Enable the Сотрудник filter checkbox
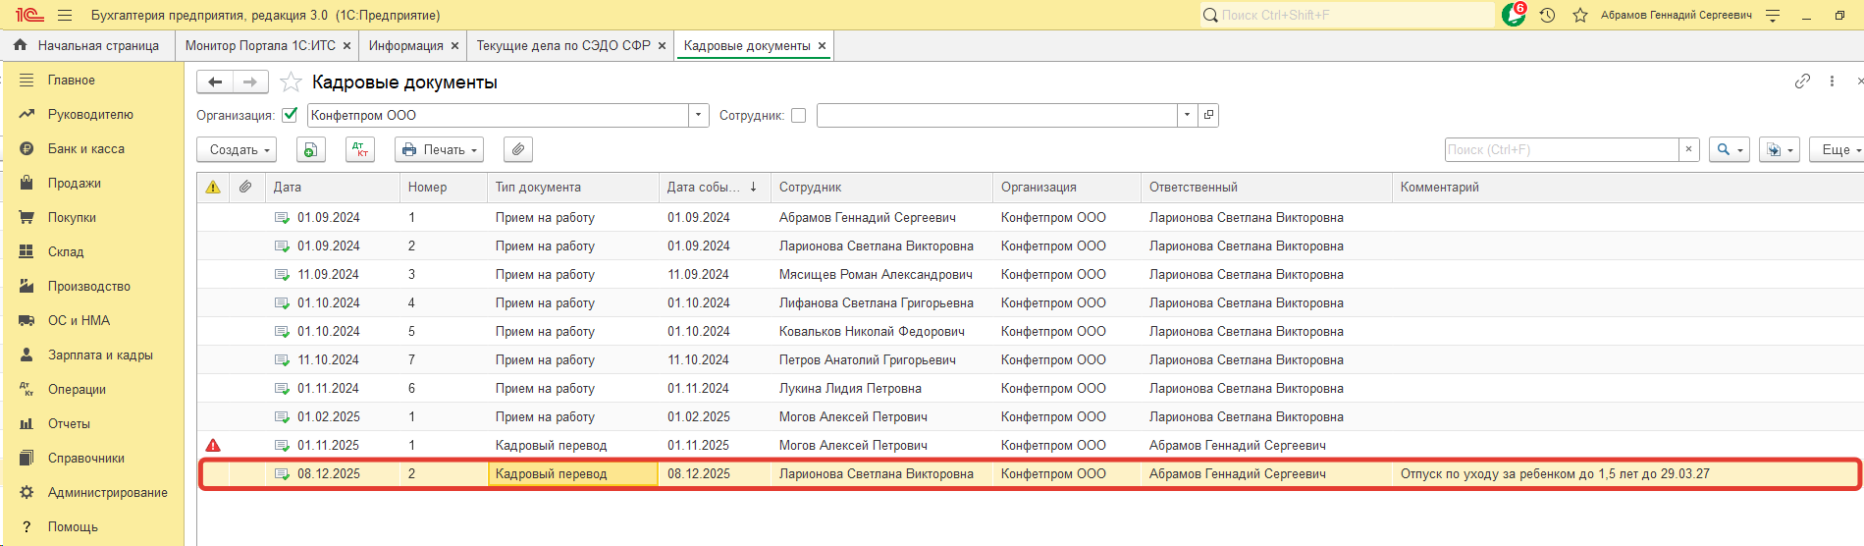This screenshot has height=546, width=1864. (x=798, y=115)
